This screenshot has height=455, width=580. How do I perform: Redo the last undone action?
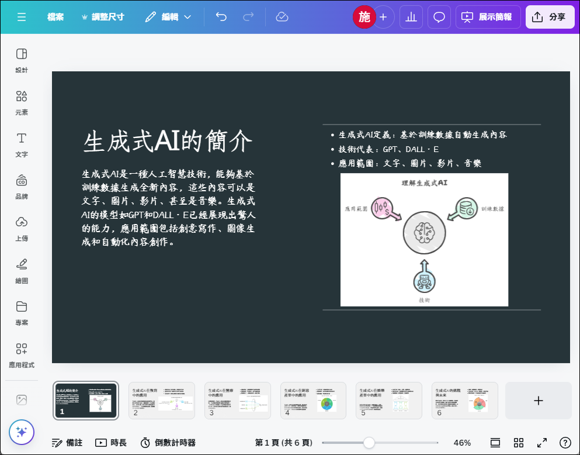point(248,17)
